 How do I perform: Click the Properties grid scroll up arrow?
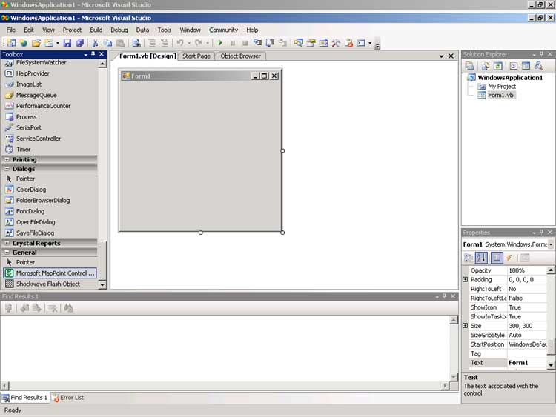[x=550, y=270]
